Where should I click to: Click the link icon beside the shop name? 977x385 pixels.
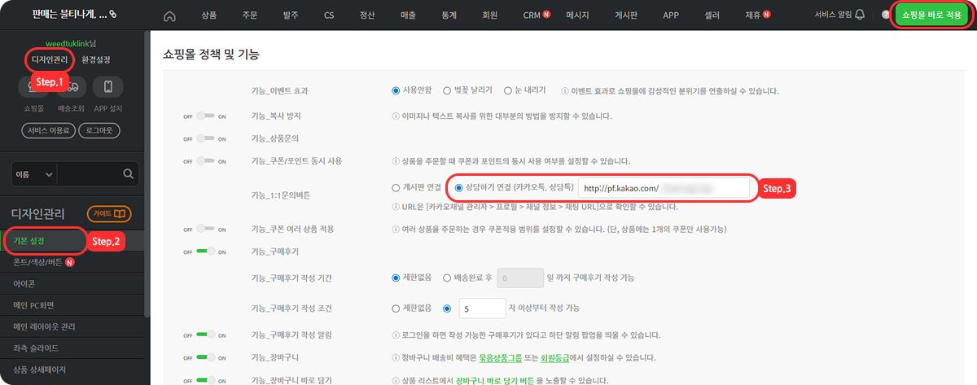[x=113, y=15]
